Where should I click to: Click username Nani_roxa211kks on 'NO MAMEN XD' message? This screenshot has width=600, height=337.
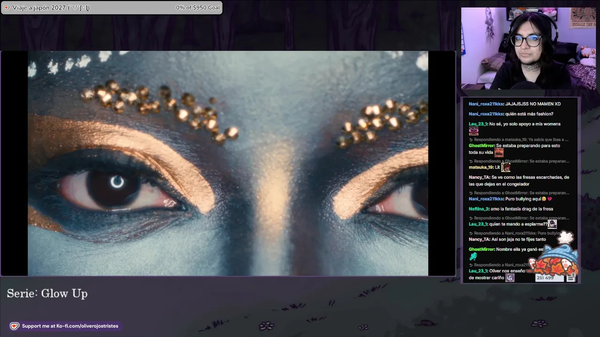tap(486, 104)
